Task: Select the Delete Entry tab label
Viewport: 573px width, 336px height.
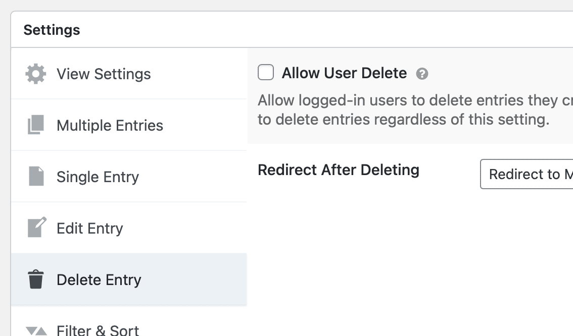Action: (x=99, y=280)
